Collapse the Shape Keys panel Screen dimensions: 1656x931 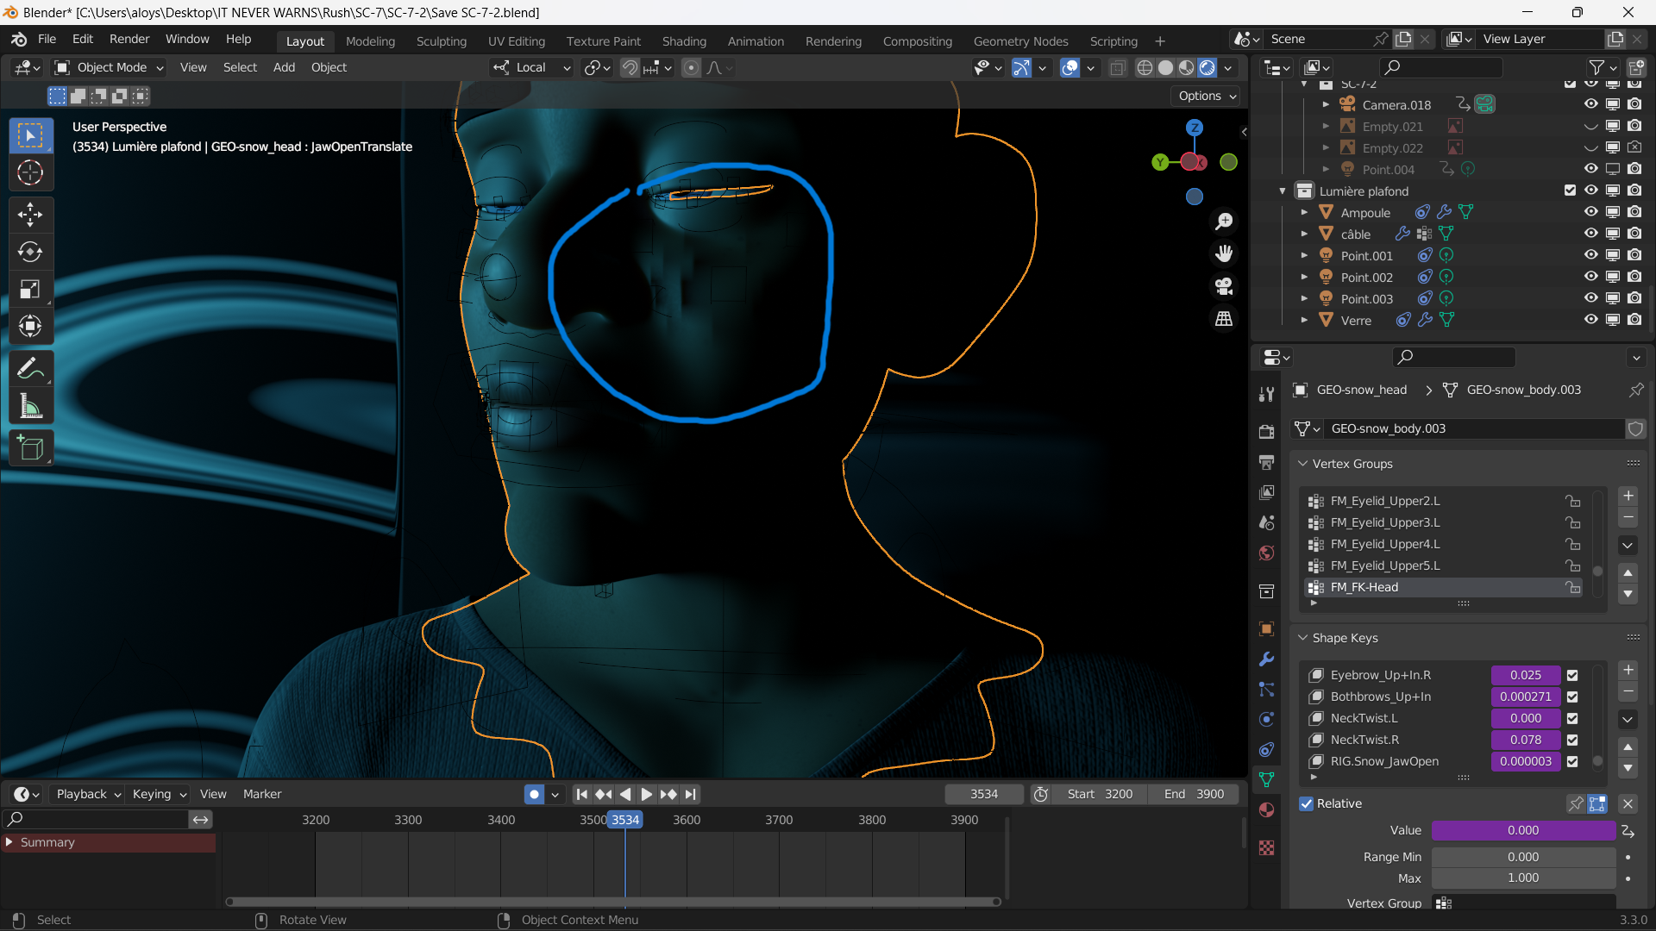pos(1303,638)
